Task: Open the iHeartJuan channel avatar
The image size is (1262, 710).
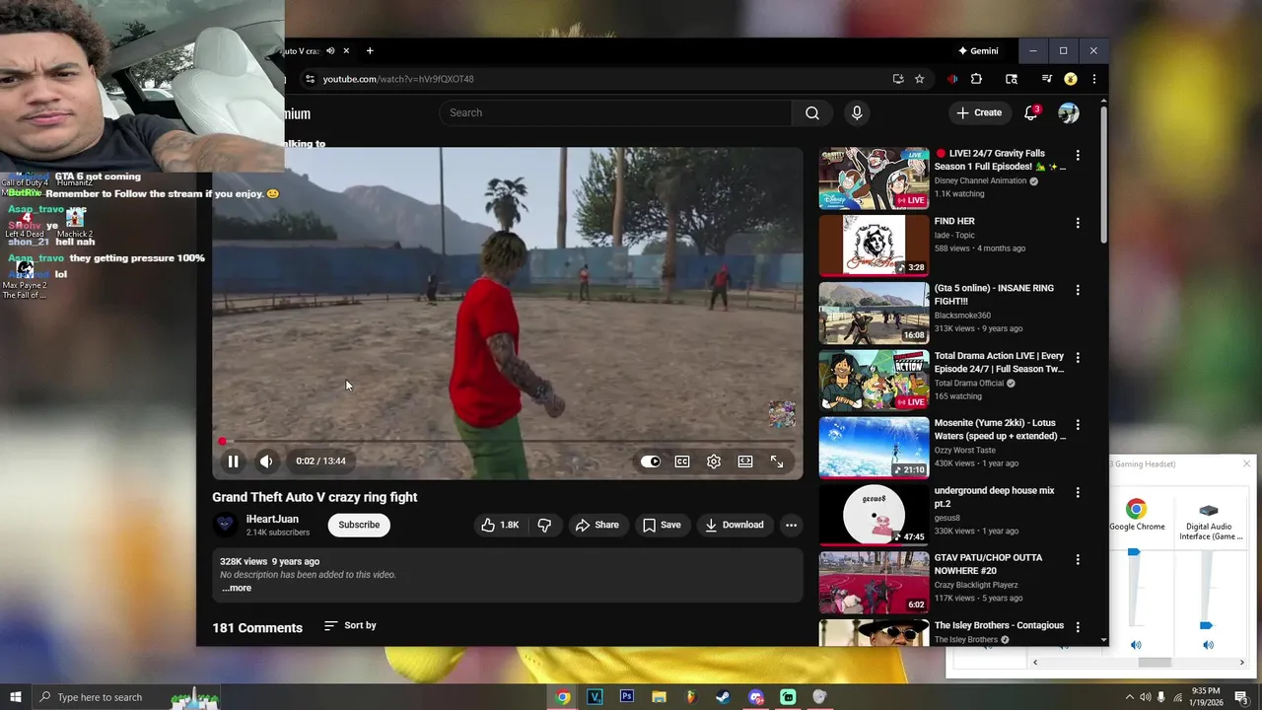Action: (225, 525)
